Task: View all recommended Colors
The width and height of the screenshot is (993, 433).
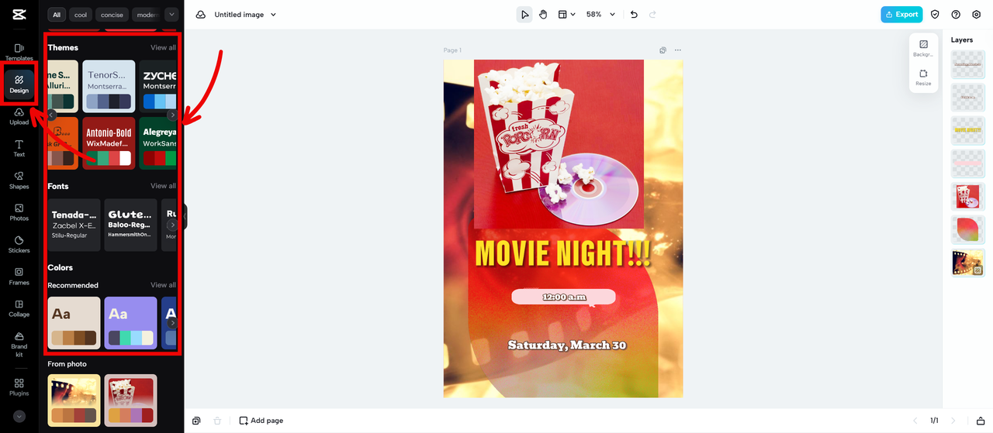Action: (163, 285)
